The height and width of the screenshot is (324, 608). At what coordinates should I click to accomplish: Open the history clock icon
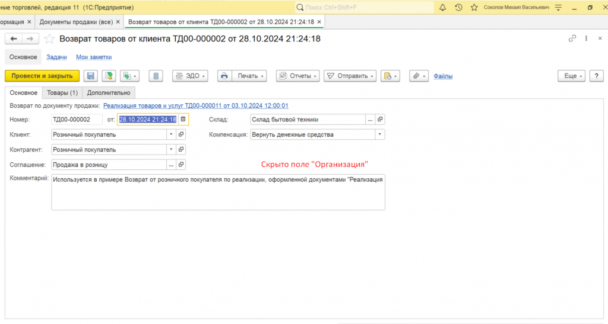458,7
